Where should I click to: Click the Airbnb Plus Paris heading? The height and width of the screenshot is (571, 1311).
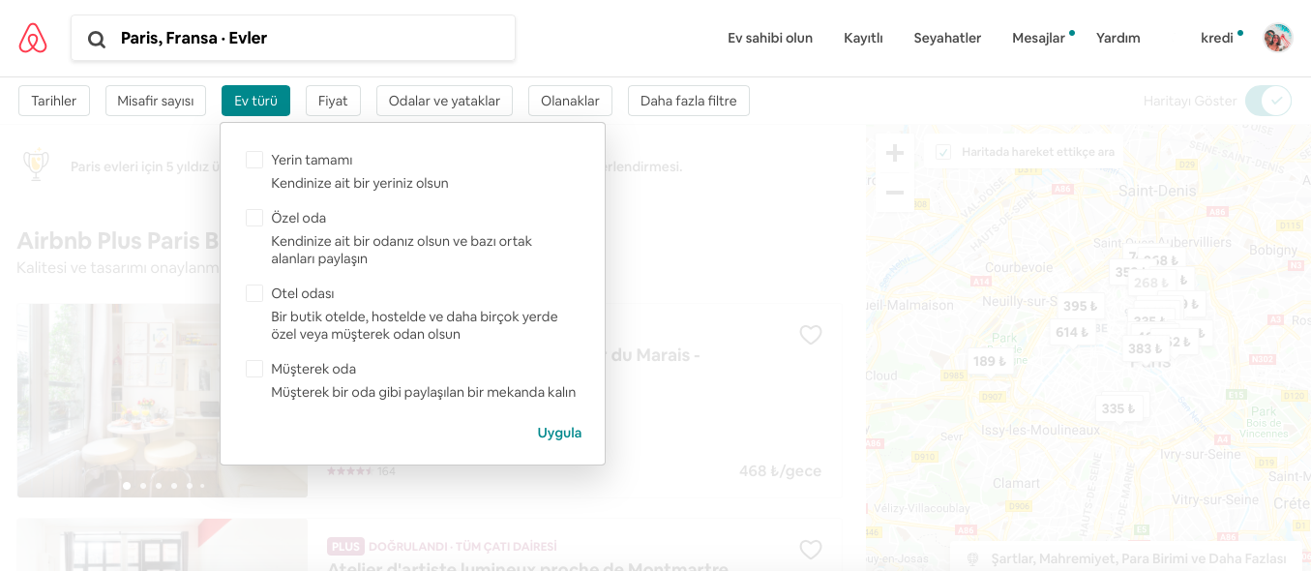118,241
